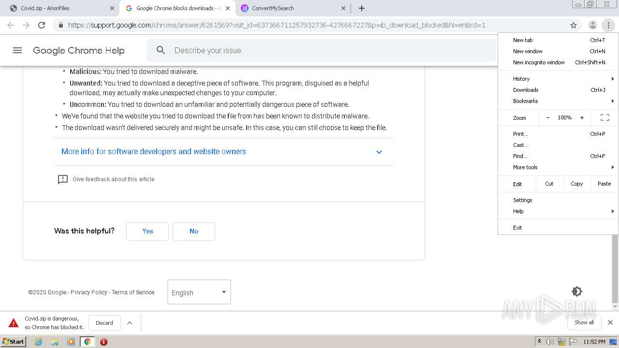Click Exit in the Chrome menu
The image size is (619, 348).
click(559, 228)
